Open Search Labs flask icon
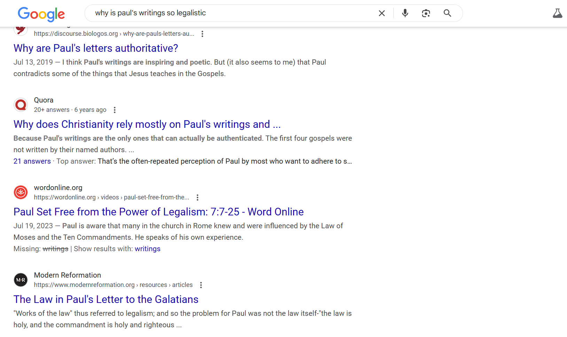The image size is (567, 337). [558, 13]
